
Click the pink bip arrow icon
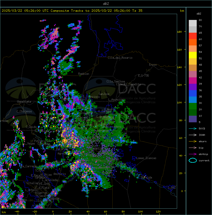193,148
